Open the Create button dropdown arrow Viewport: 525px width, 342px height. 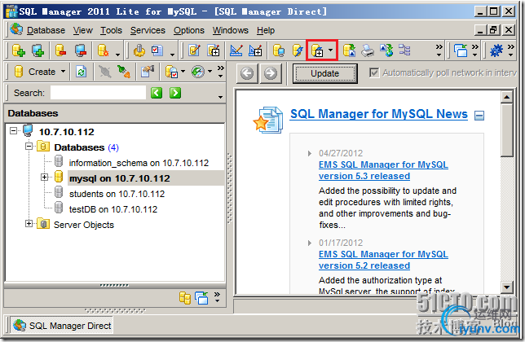(x=63, y=72)
